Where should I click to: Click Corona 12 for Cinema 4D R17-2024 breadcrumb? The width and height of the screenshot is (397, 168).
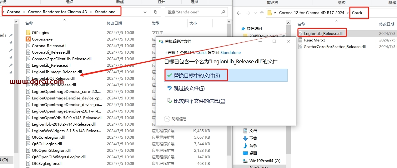tap(311, 13)
